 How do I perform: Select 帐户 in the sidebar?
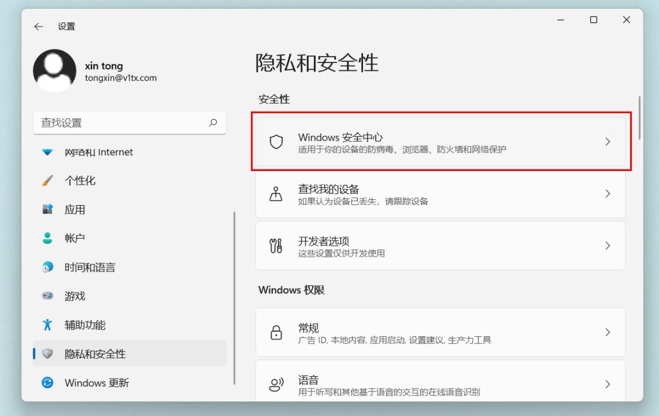[x=129, y=238]
